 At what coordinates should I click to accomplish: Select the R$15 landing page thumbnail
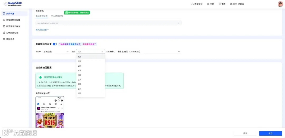coord(50,112)
